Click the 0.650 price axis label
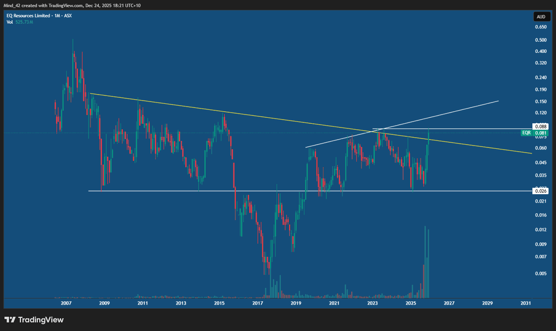556x331 pixels. [x=540, y=27]
